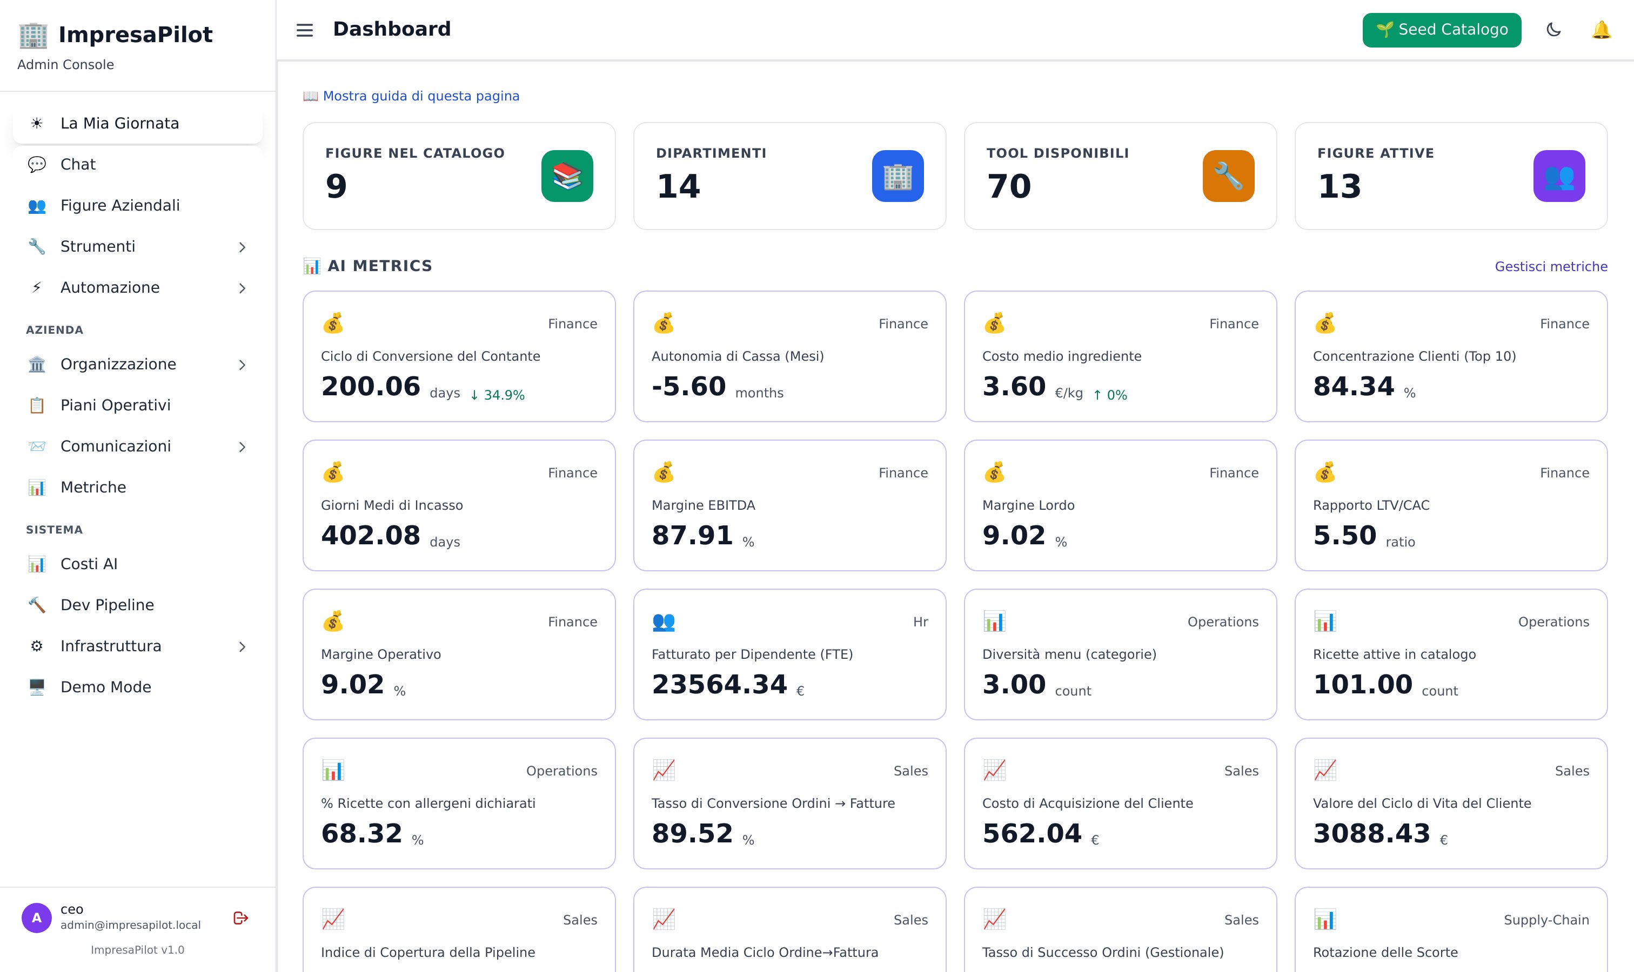This screenshot has height=972, width=1634.
Task: Open the Concentrazione Clienti (Top 10) card
Action: click(1450, 356)
